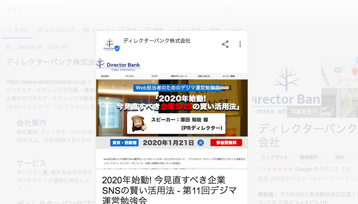Select the すべて search tab
Viewport: 358px width, 204px height.
(18, 30)
